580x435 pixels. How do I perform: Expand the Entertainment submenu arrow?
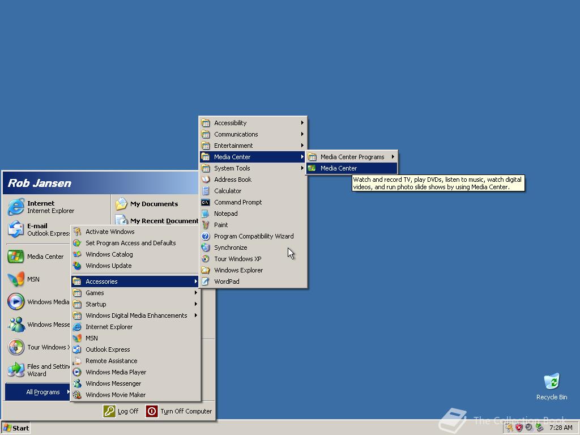302,146
